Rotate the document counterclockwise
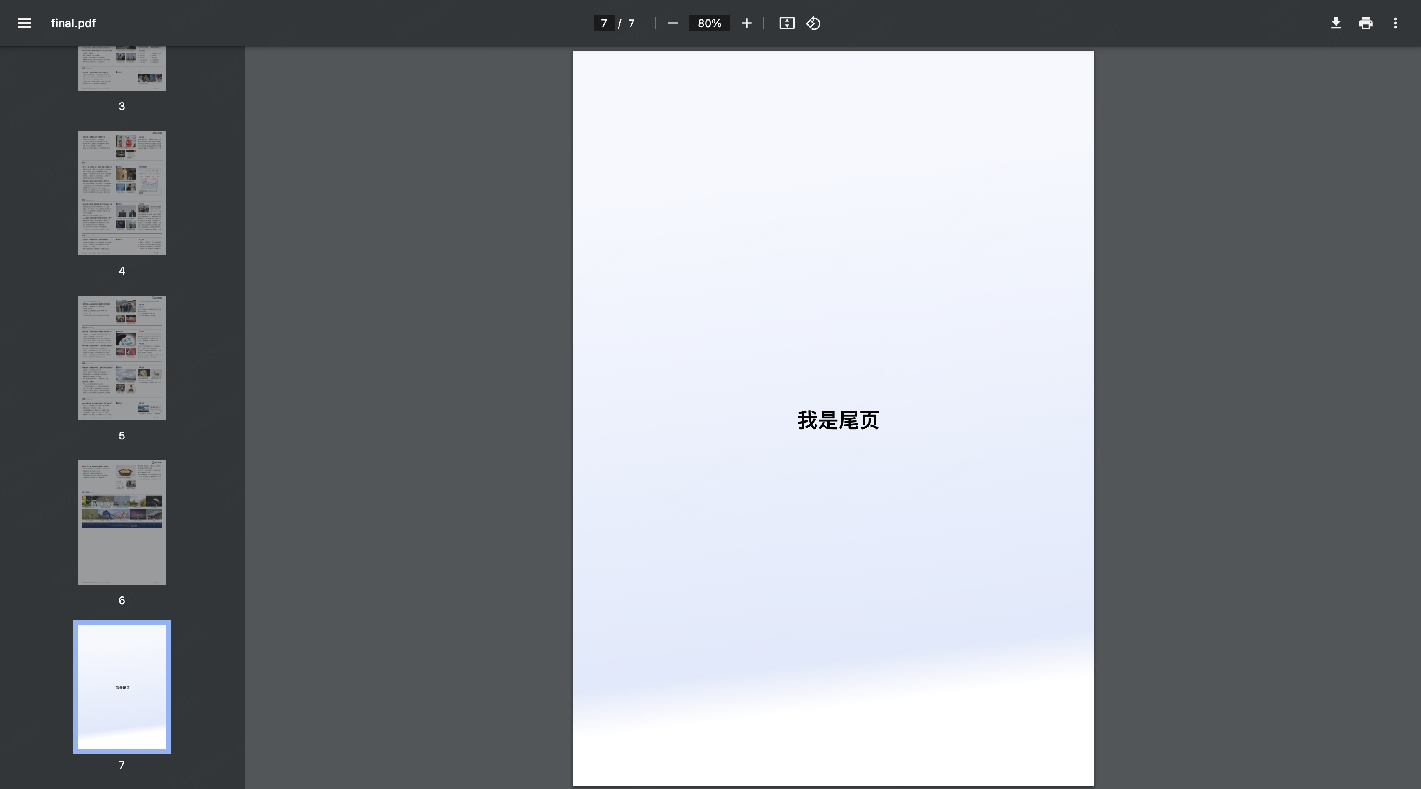Viewport: 1421px width, 789px height. (x=813, y=23)
